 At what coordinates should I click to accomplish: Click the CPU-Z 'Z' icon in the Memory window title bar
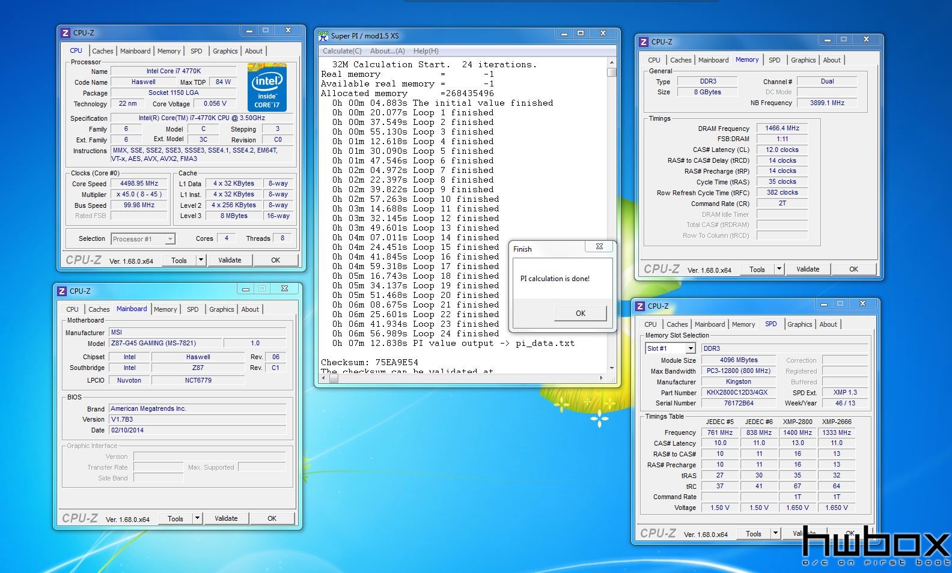coord(644,41)
